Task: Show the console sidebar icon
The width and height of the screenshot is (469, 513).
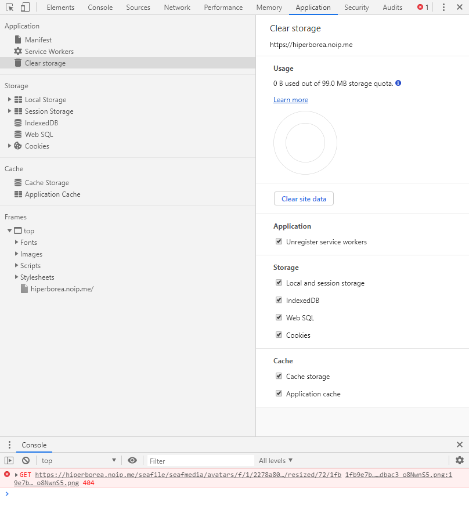Action: 9,460
